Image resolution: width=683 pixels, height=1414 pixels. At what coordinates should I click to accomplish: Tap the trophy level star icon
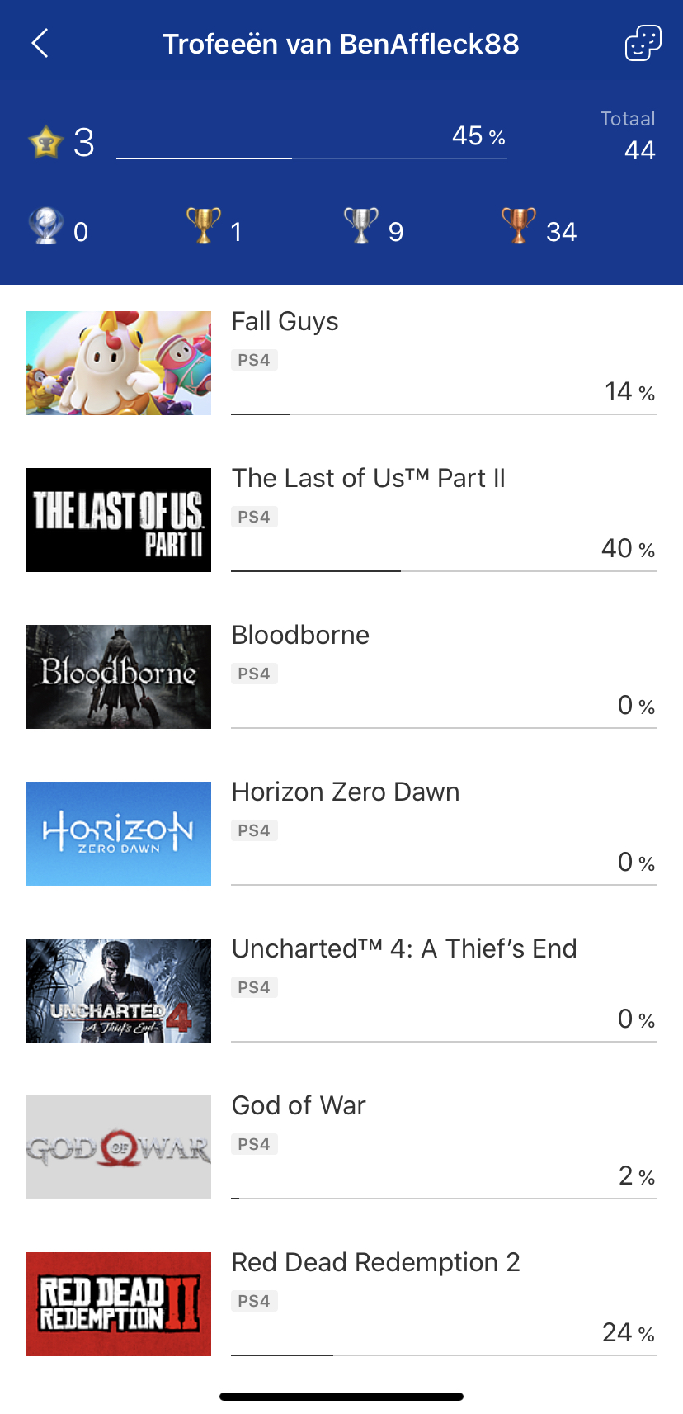coord(46,142)
